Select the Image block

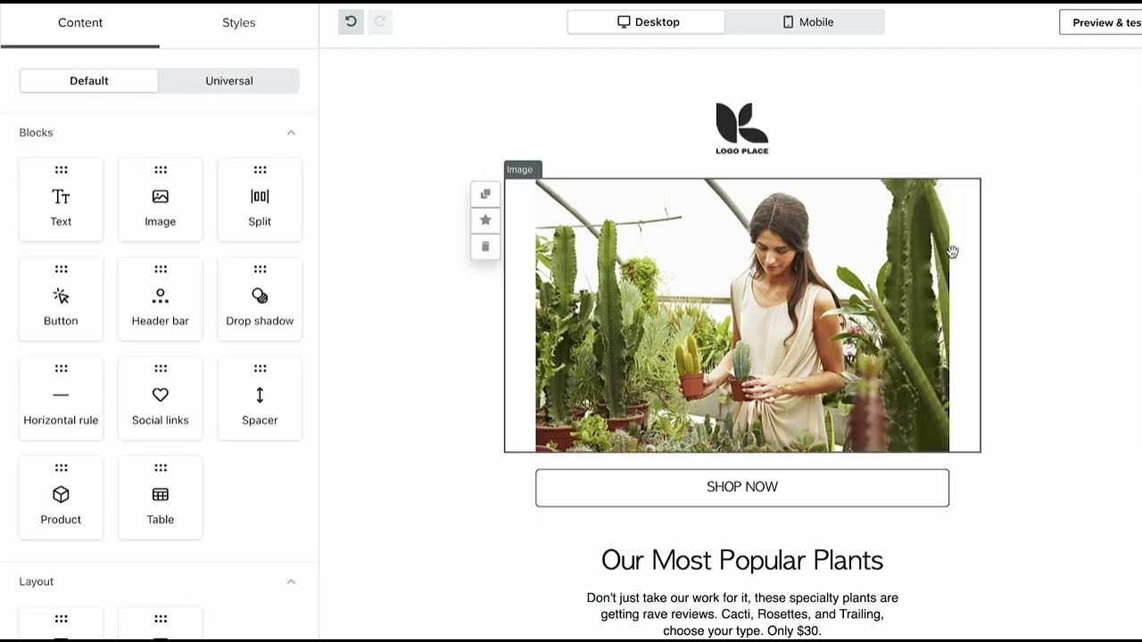[161, 200]
